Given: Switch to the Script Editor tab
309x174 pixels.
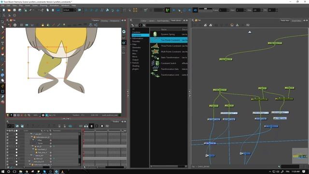Looking at the screenshot, I should click(x=296, y=20).
